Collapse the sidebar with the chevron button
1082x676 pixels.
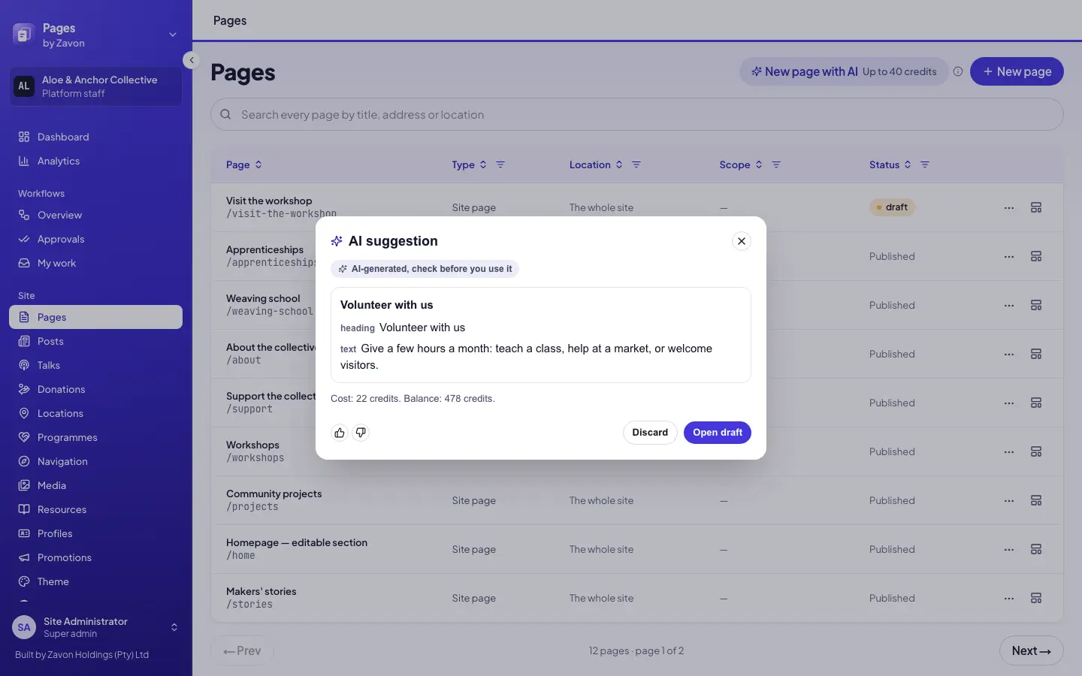(x=192, y=60)
